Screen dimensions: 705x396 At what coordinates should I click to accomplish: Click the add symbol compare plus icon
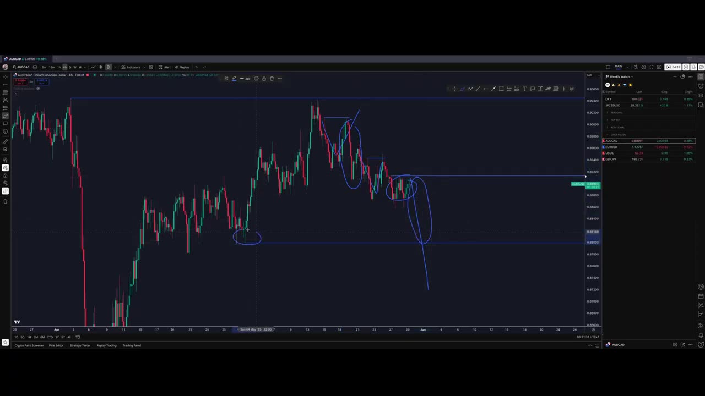pyautogui.click(x=35, y=67)
